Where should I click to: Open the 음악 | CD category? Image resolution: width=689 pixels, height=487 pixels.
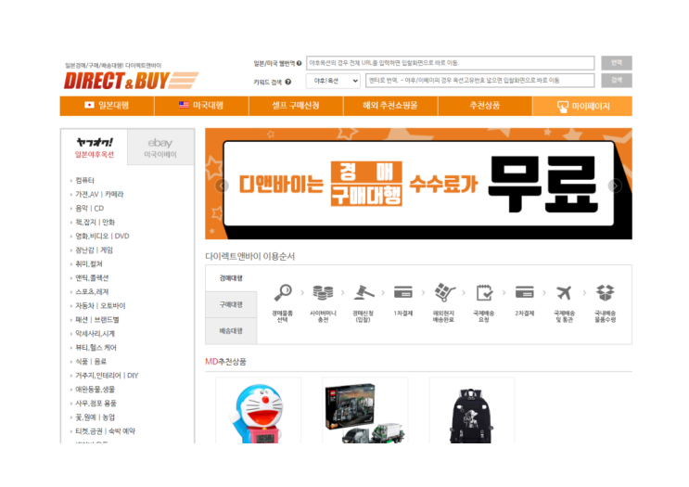pyautogui.click(x=90, y=209)
